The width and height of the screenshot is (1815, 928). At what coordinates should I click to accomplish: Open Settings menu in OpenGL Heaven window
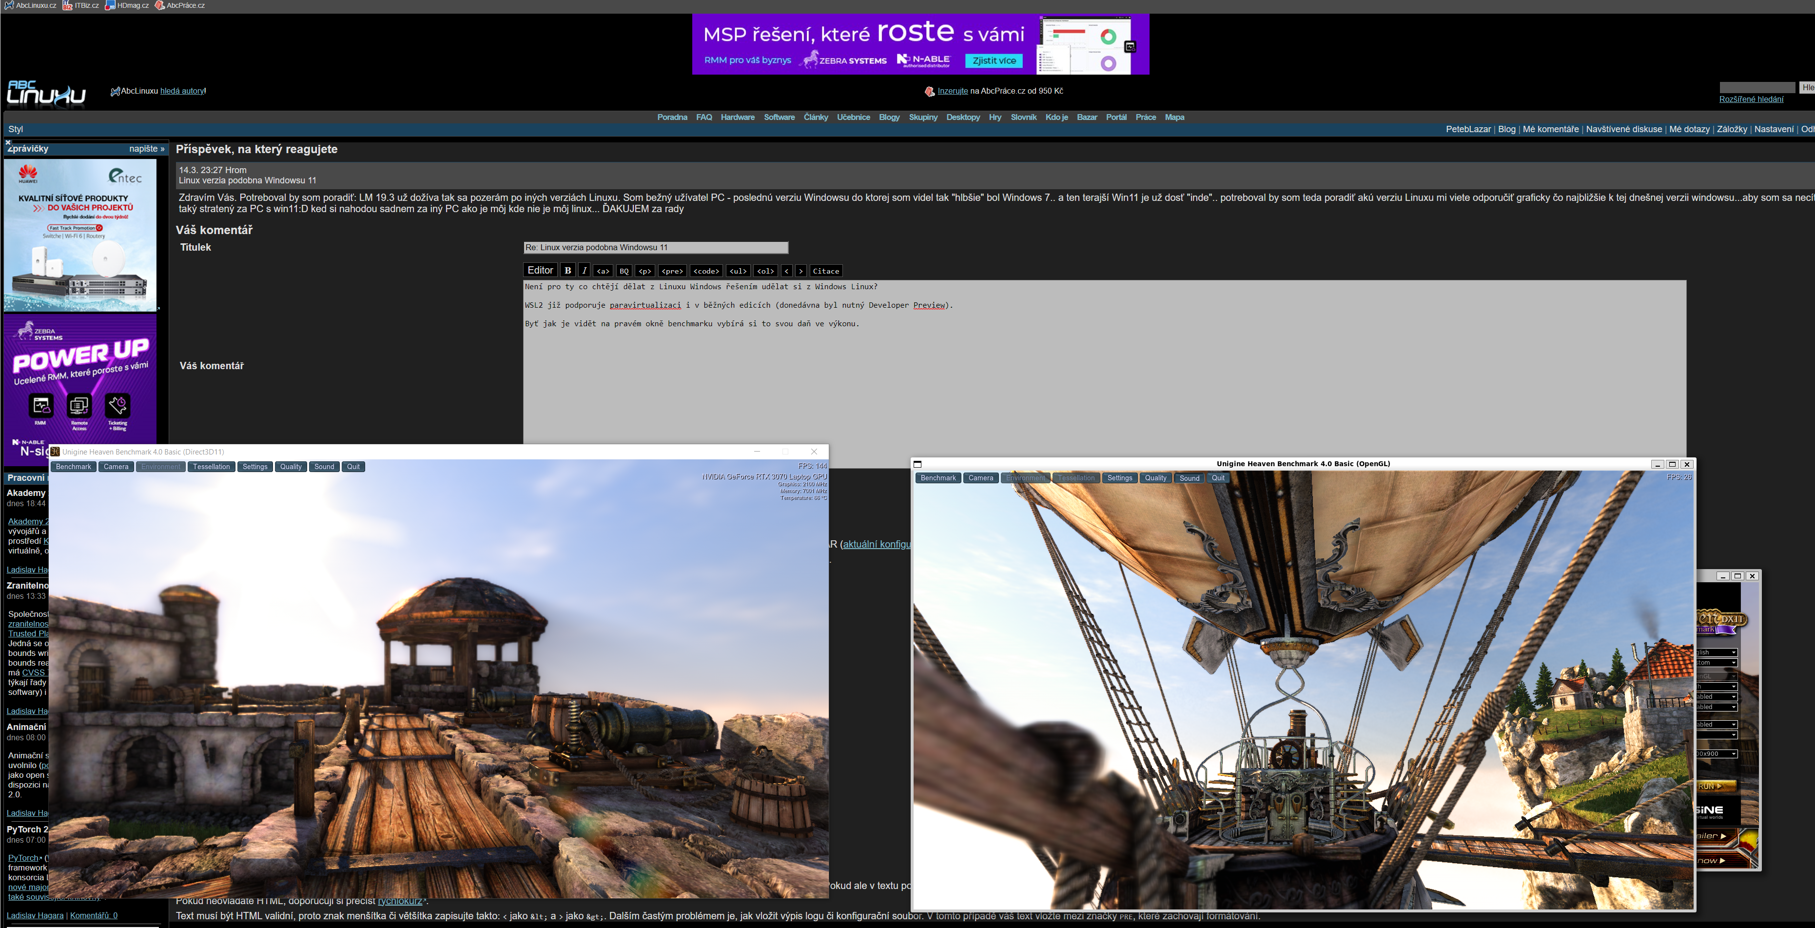pos(1120,478)
